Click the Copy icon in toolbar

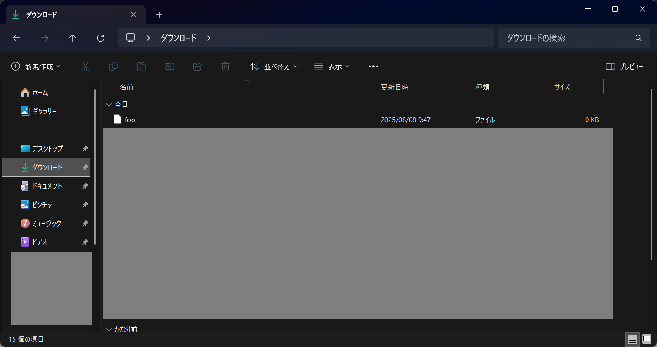tap(113, 66)
